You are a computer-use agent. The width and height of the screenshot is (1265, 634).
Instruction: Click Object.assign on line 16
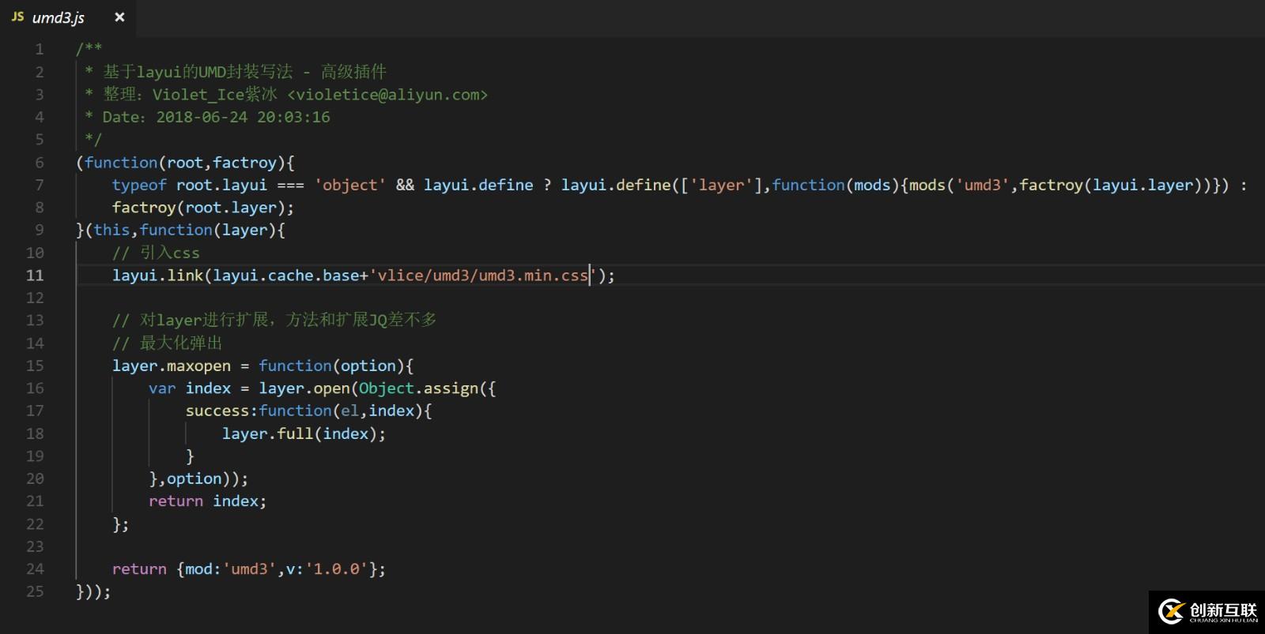419,388
